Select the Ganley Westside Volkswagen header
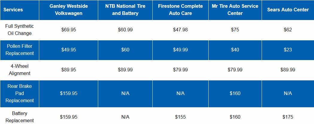 (69, 10)
